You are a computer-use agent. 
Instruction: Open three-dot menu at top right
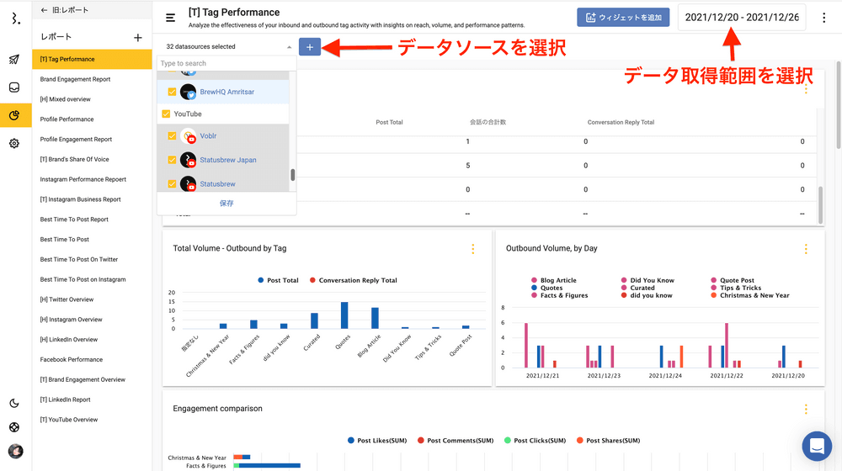[823, 18]
